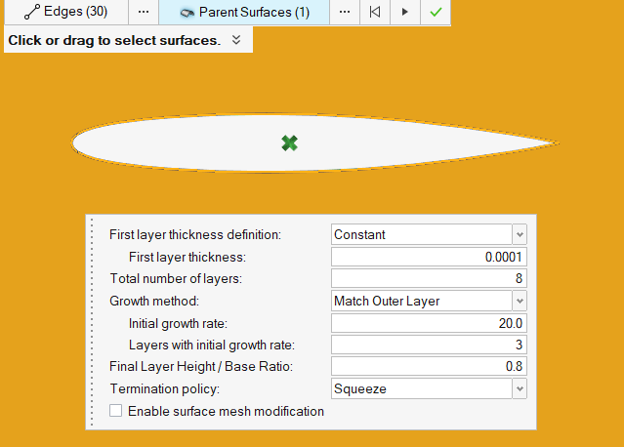This screenshot has height=447, width=624.
Task: Click the reset to start icon
Action: pos(374,13)
